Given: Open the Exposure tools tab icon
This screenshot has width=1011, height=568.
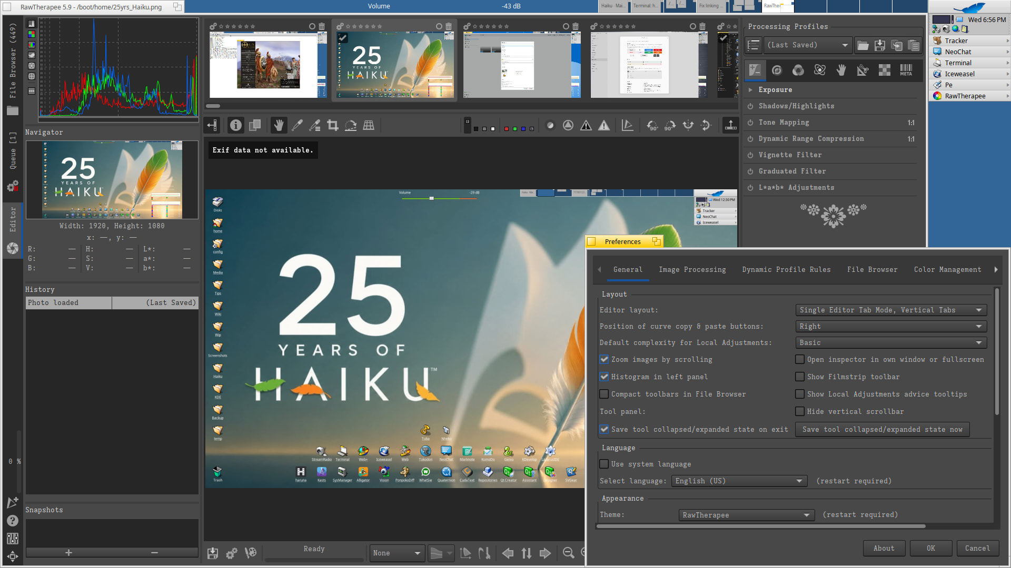Looking at the screenshot, I should [x=755, y=70].
